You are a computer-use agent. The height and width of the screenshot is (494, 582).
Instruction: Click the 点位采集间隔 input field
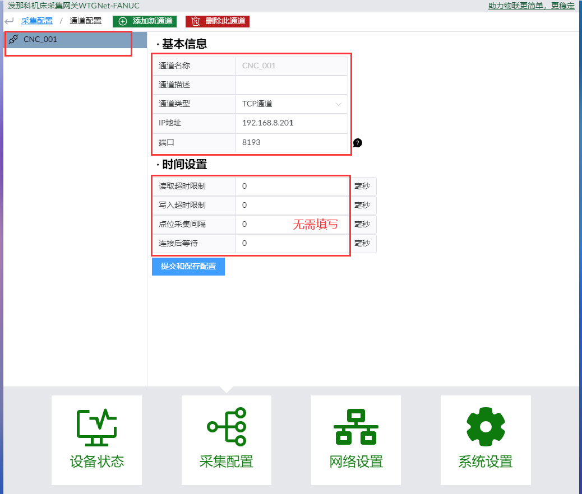pos(292,225)
